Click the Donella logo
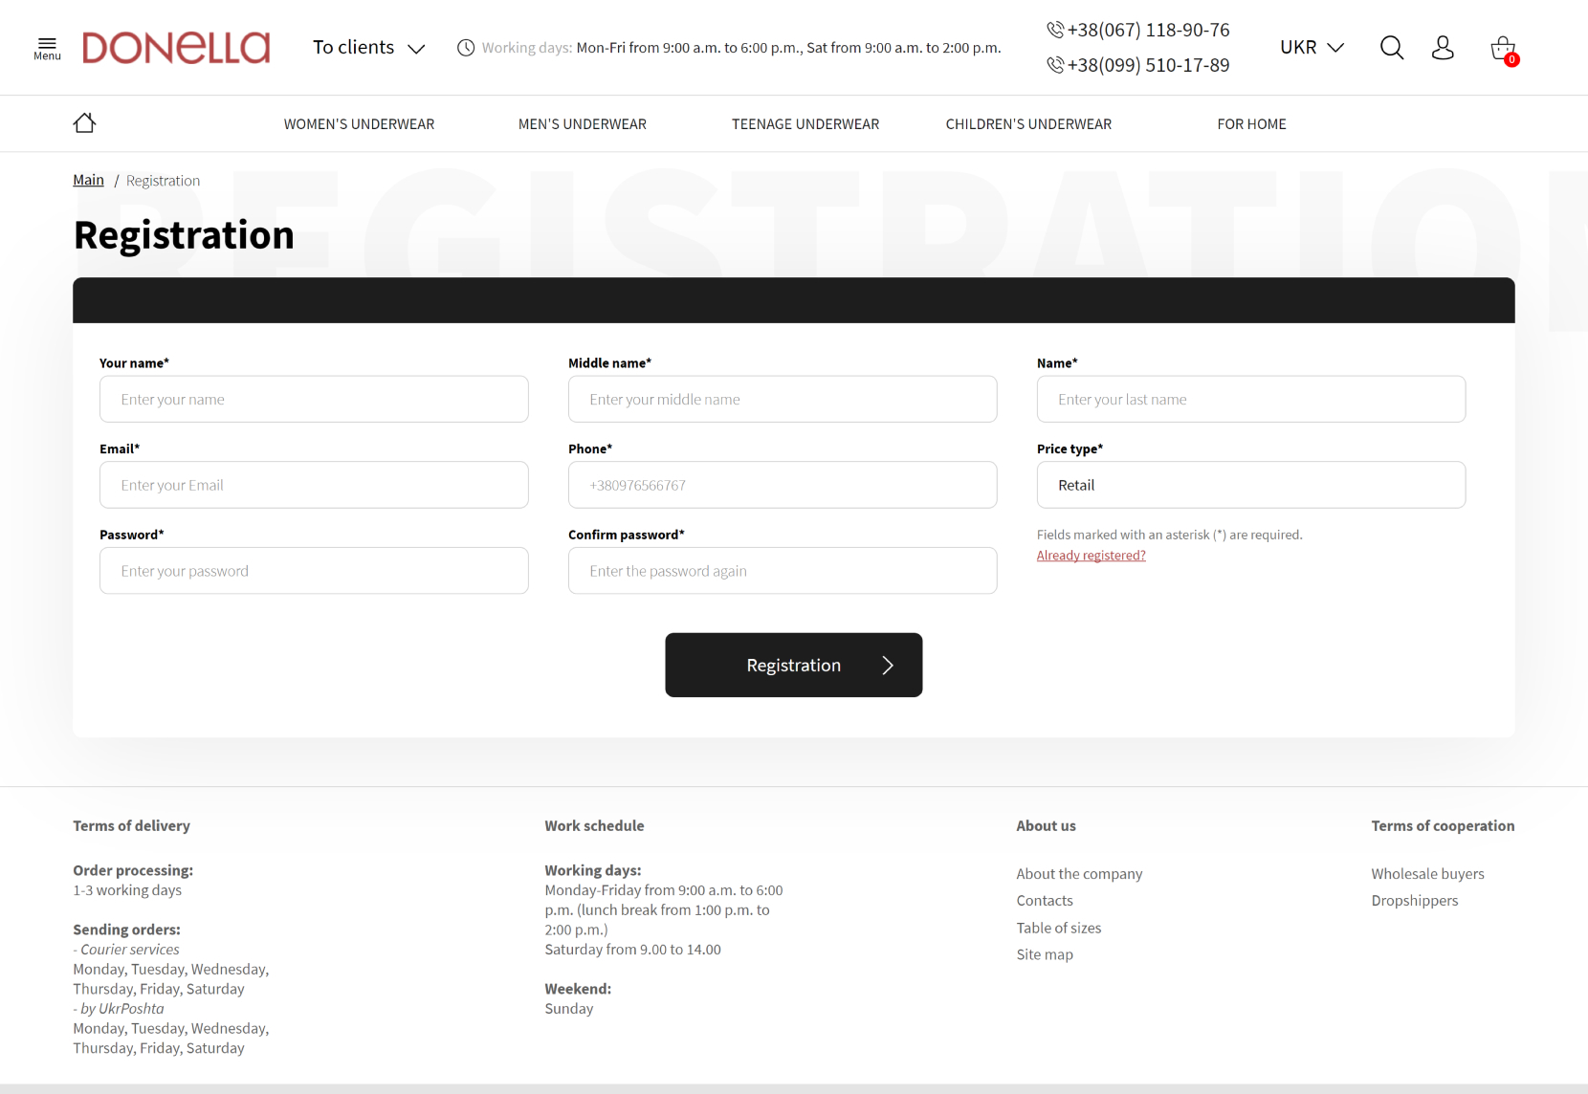The height and width of the screenshot is (1094, 1588). [176, 48]
